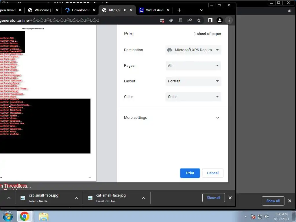Open the Chrome profile avatar
The image size is (296, 222).
[220, 21]
